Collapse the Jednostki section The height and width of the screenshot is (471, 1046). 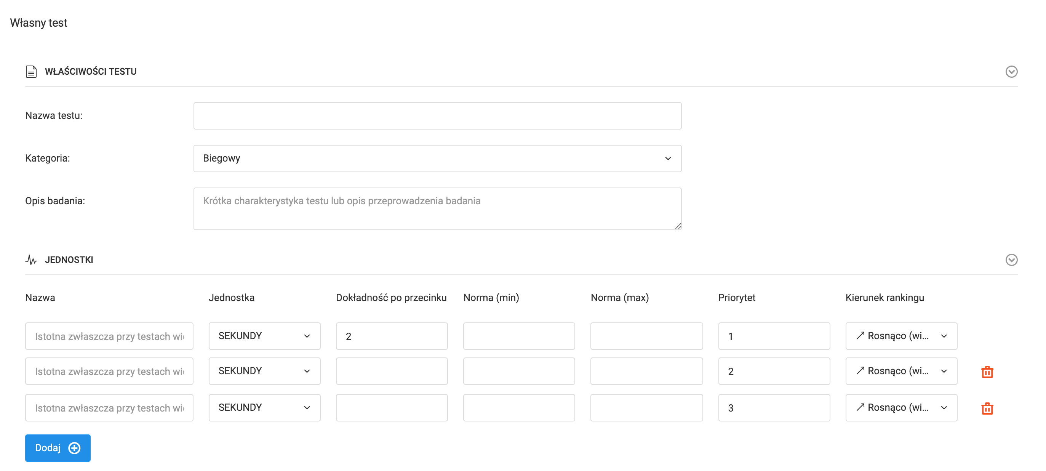(x=1011, y=260)
